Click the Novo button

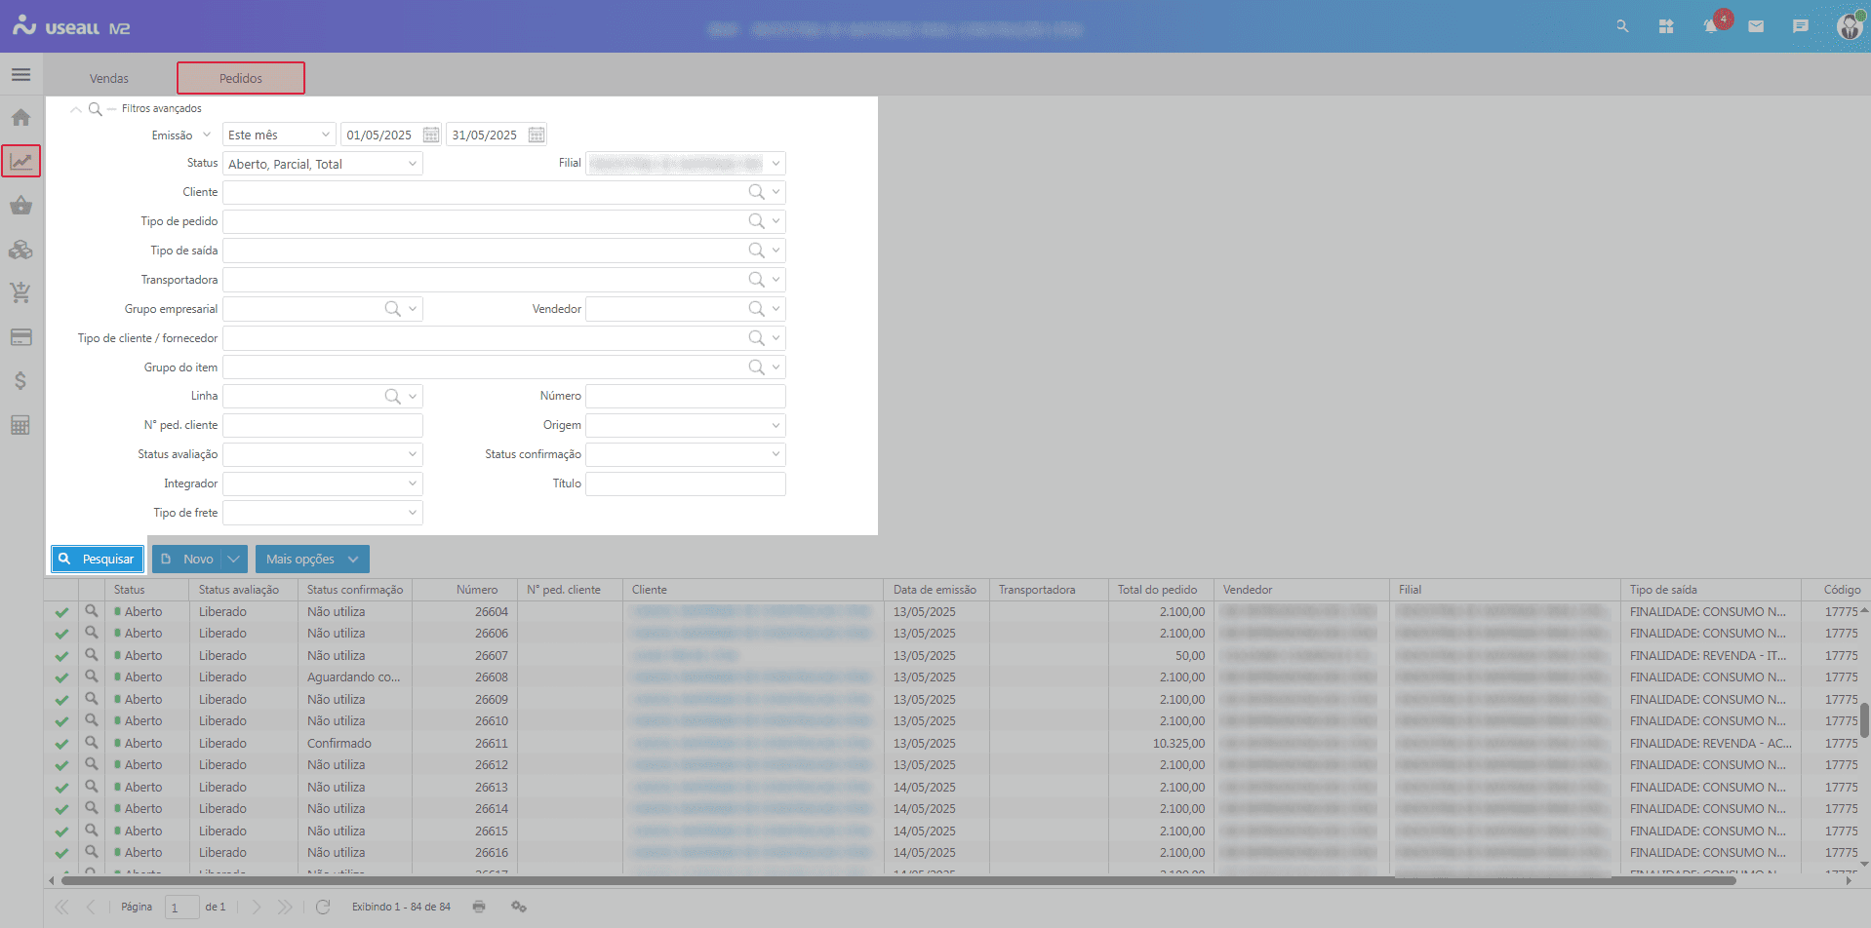click(187, 560)
